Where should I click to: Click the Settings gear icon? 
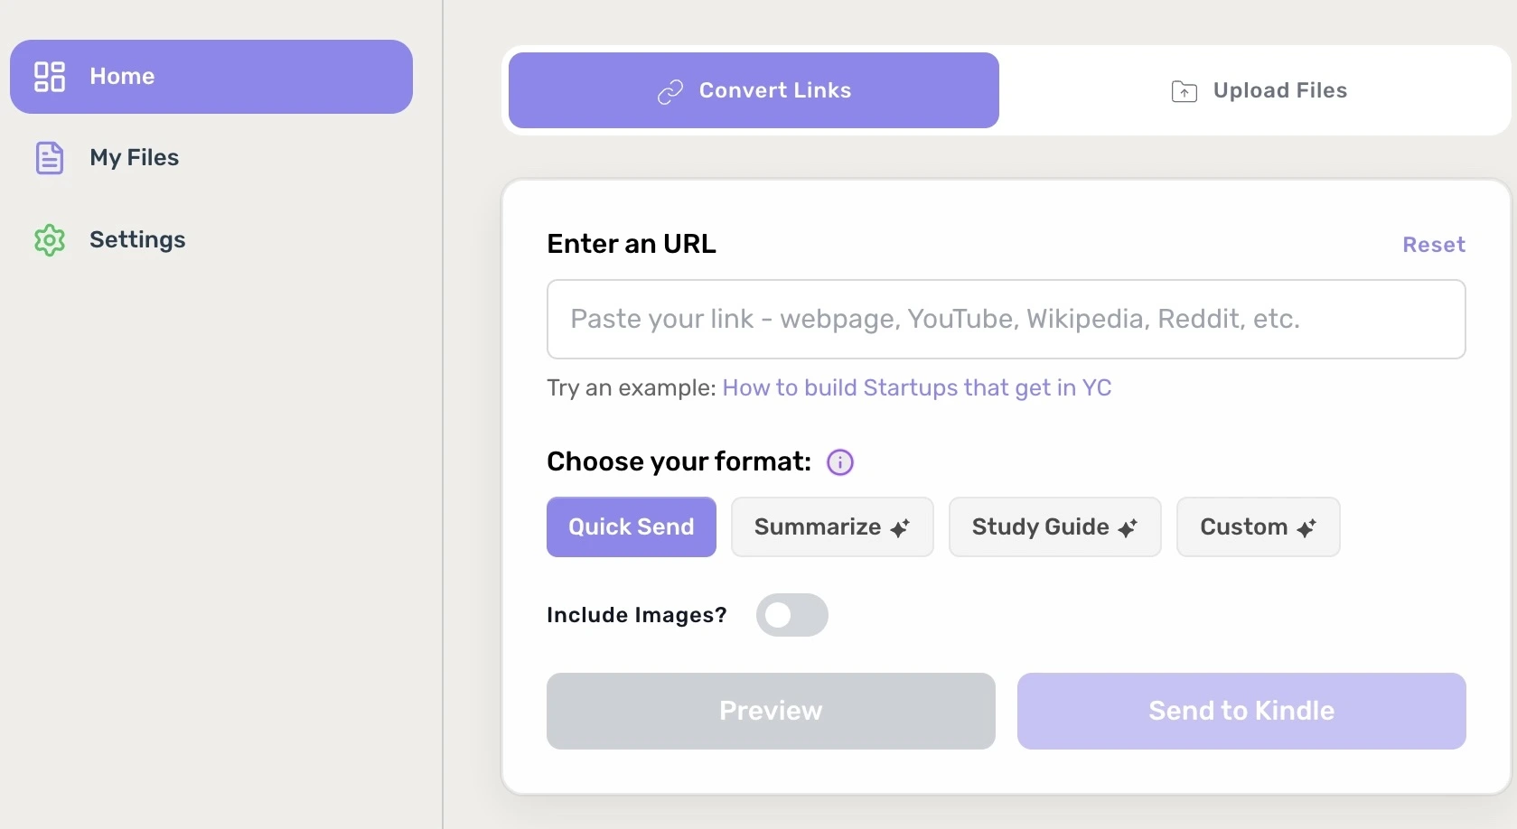click(50, 240)
